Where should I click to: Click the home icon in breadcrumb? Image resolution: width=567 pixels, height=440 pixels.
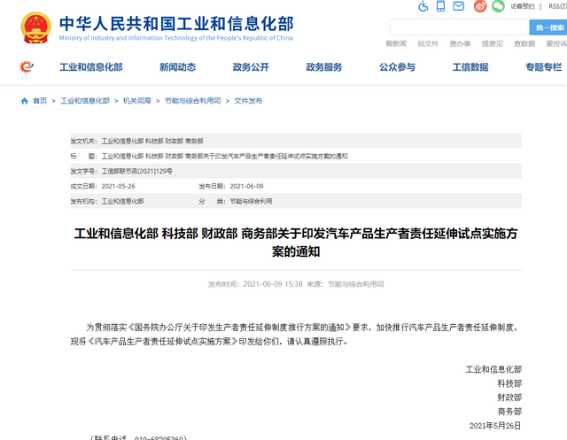click(25, 102)
